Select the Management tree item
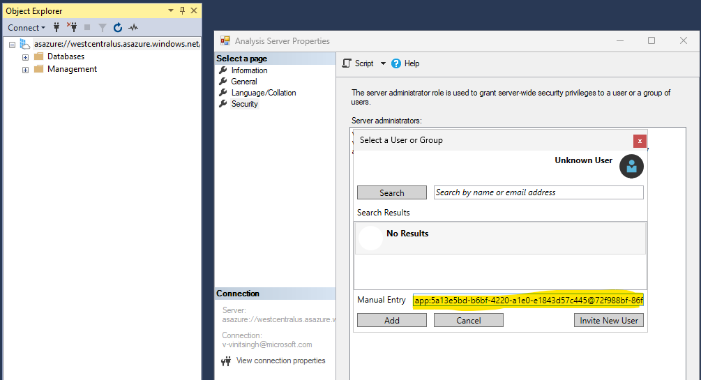 (x=72, y=69)
